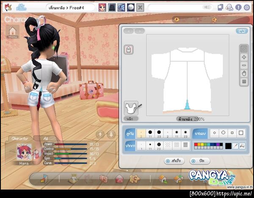Select the small round eraser
Viewport: 254px width, 198px height.
(x=215, y=133)
